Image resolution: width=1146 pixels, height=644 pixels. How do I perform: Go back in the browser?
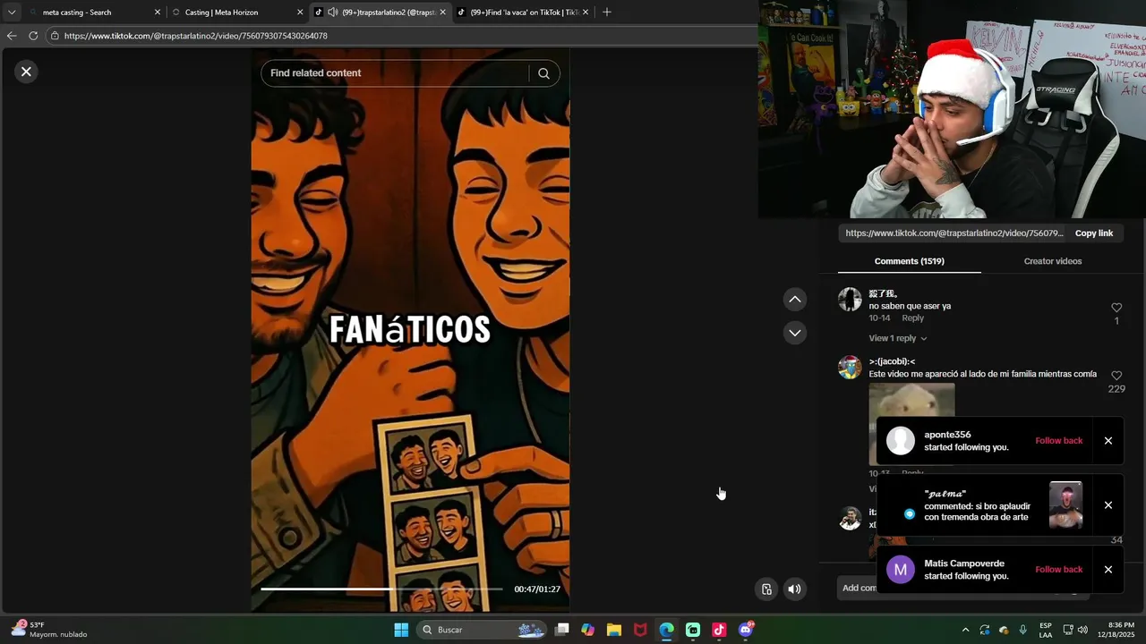(12, 36)
